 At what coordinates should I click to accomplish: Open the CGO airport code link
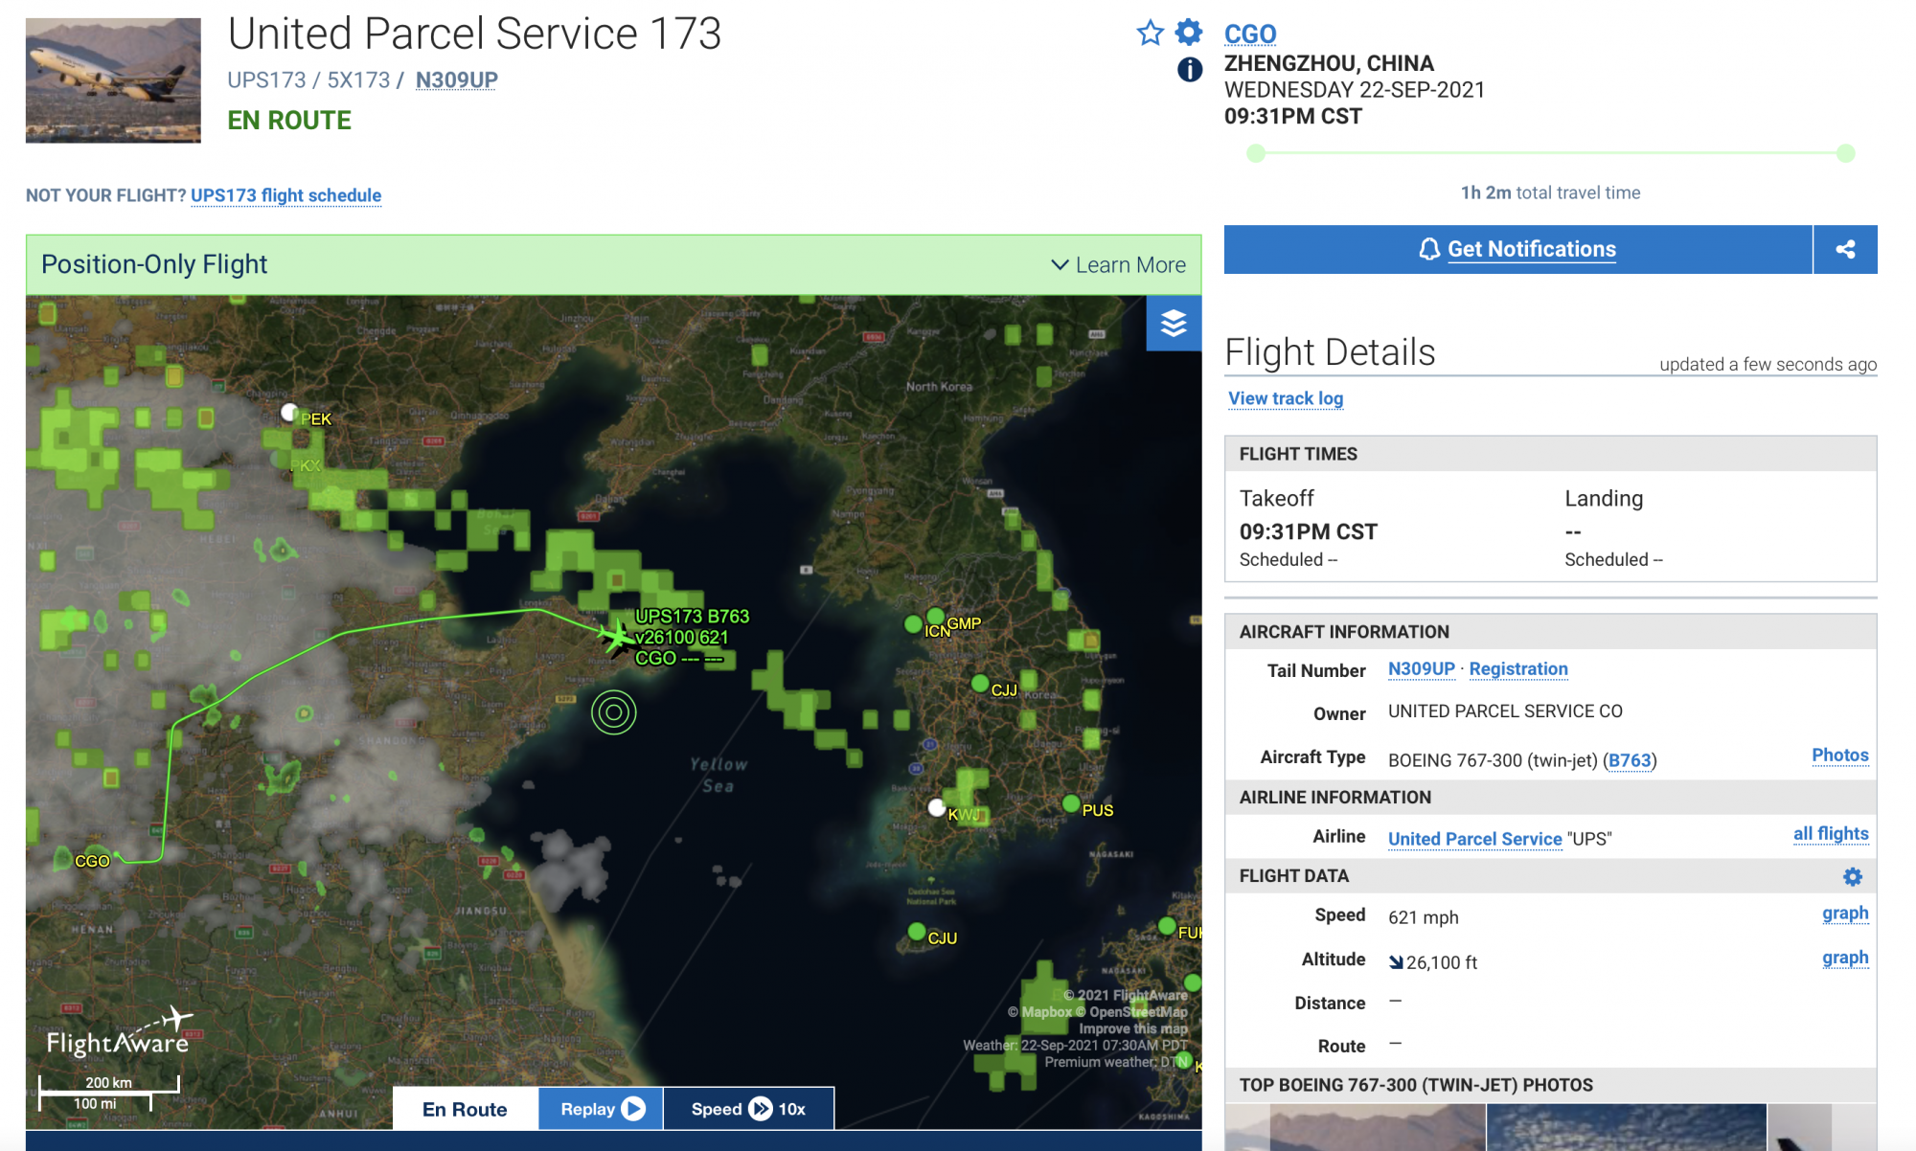tap(1249, 34)
